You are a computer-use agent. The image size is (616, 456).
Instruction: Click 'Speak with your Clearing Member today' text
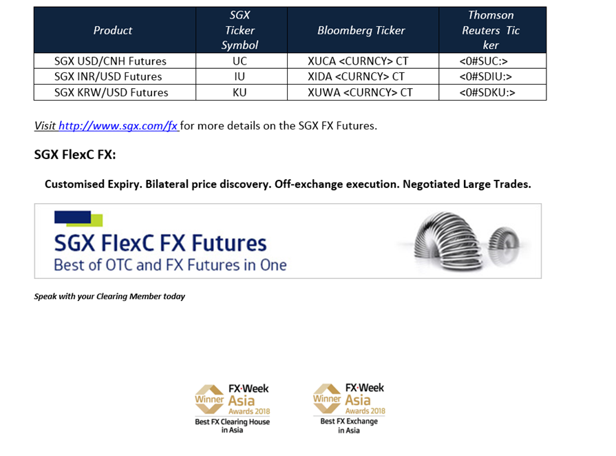(109, 296)
